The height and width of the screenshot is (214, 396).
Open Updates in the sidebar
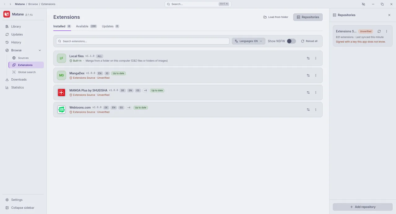[x=23, y=34]
